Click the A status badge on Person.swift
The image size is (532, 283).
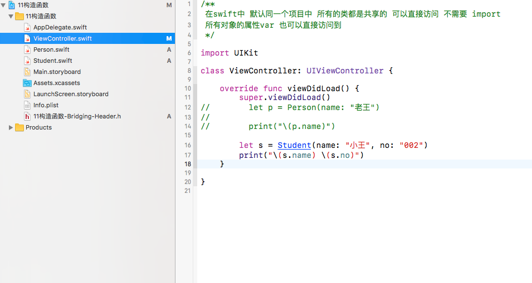169,50
